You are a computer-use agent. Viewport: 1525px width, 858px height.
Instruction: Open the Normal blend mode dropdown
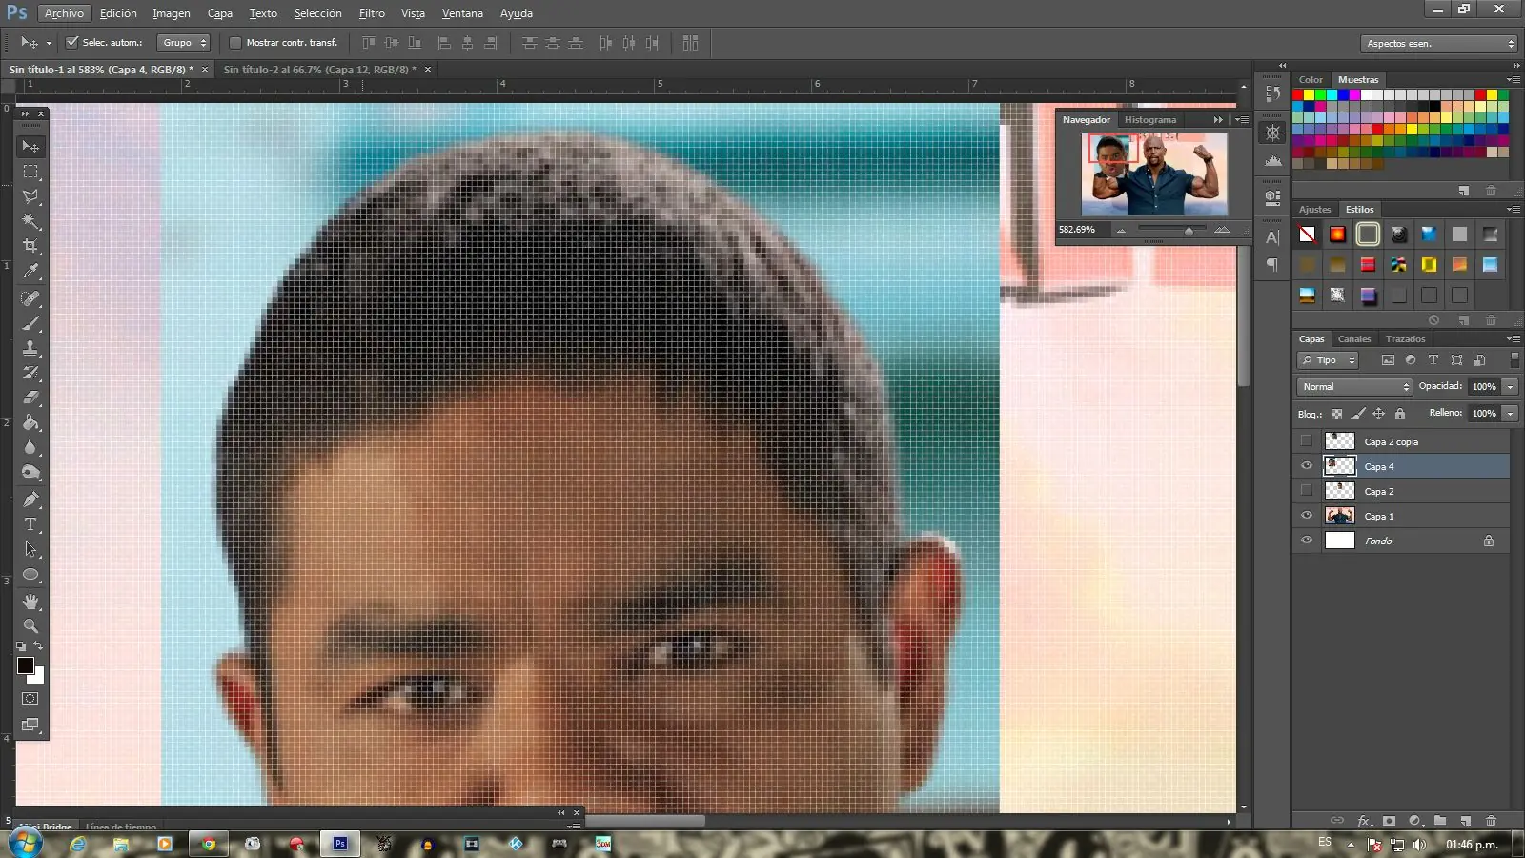[x=1354, y=387]
